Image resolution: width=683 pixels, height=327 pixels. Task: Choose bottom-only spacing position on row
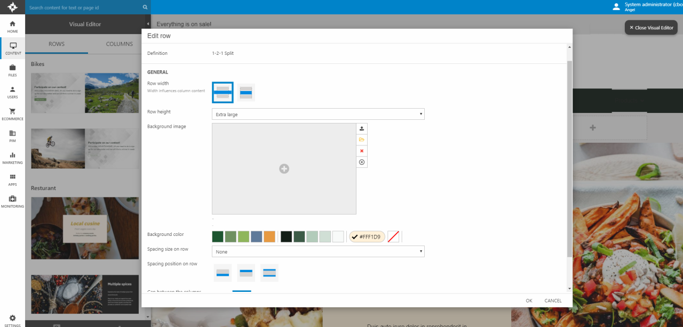223,273
